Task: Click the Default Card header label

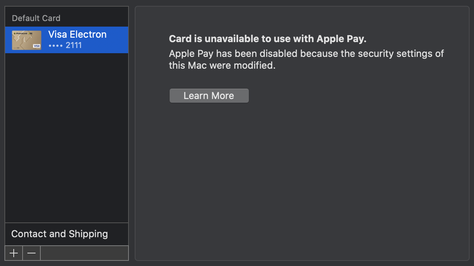Action: click(36, 18)
